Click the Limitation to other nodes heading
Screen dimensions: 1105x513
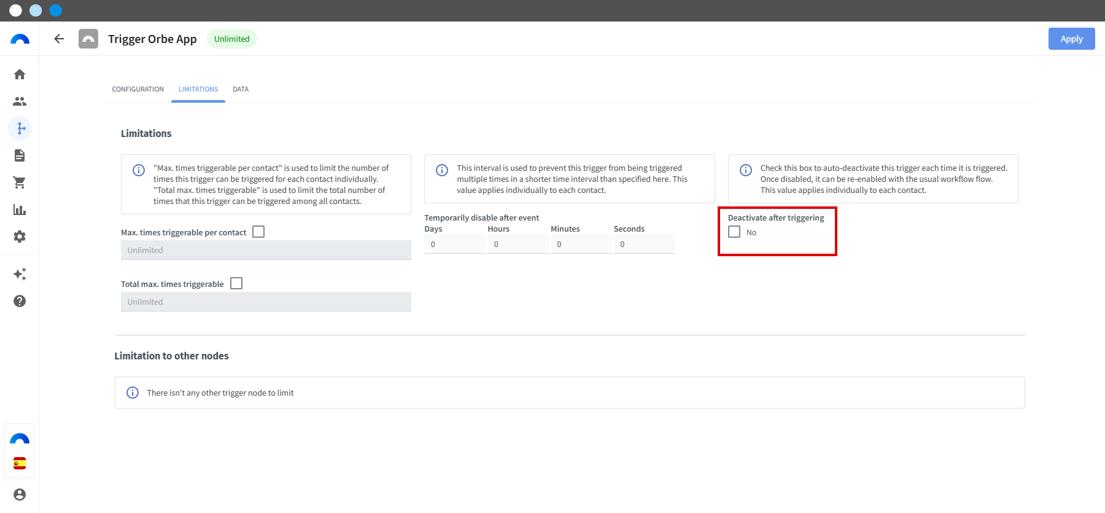pyautogui.click(x=171, y=356)
